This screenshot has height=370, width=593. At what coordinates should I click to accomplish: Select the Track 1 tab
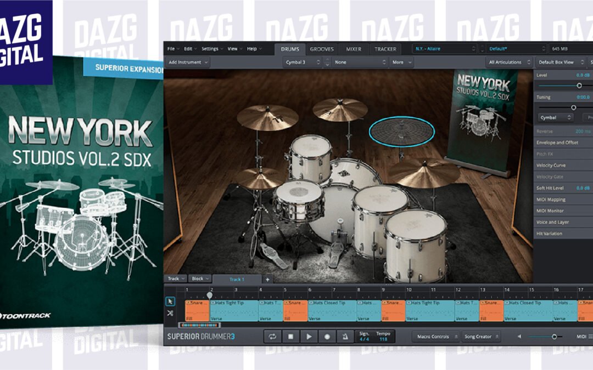[x=237, y=280]
